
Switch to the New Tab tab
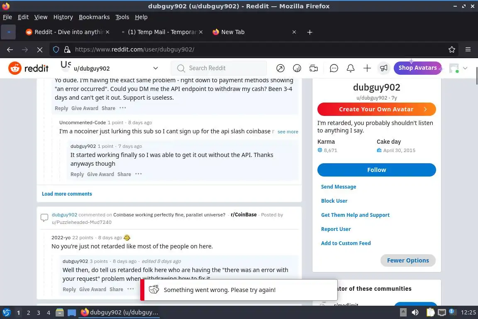click(254, 32)
